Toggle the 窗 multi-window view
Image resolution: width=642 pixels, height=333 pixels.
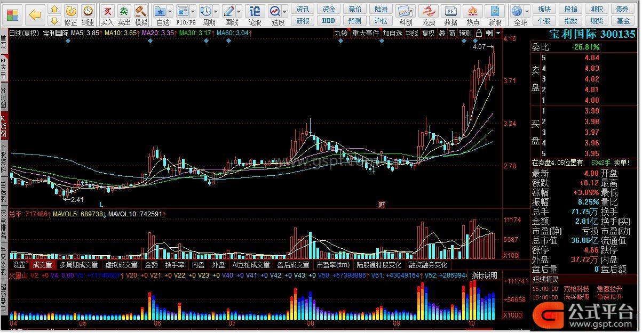pyautogui.click(x=453, y=33)
